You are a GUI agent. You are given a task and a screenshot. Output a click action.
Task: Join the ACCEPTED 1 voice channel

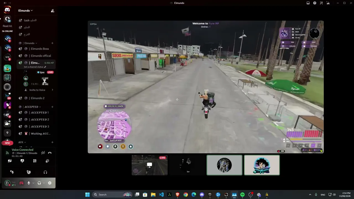36,112
